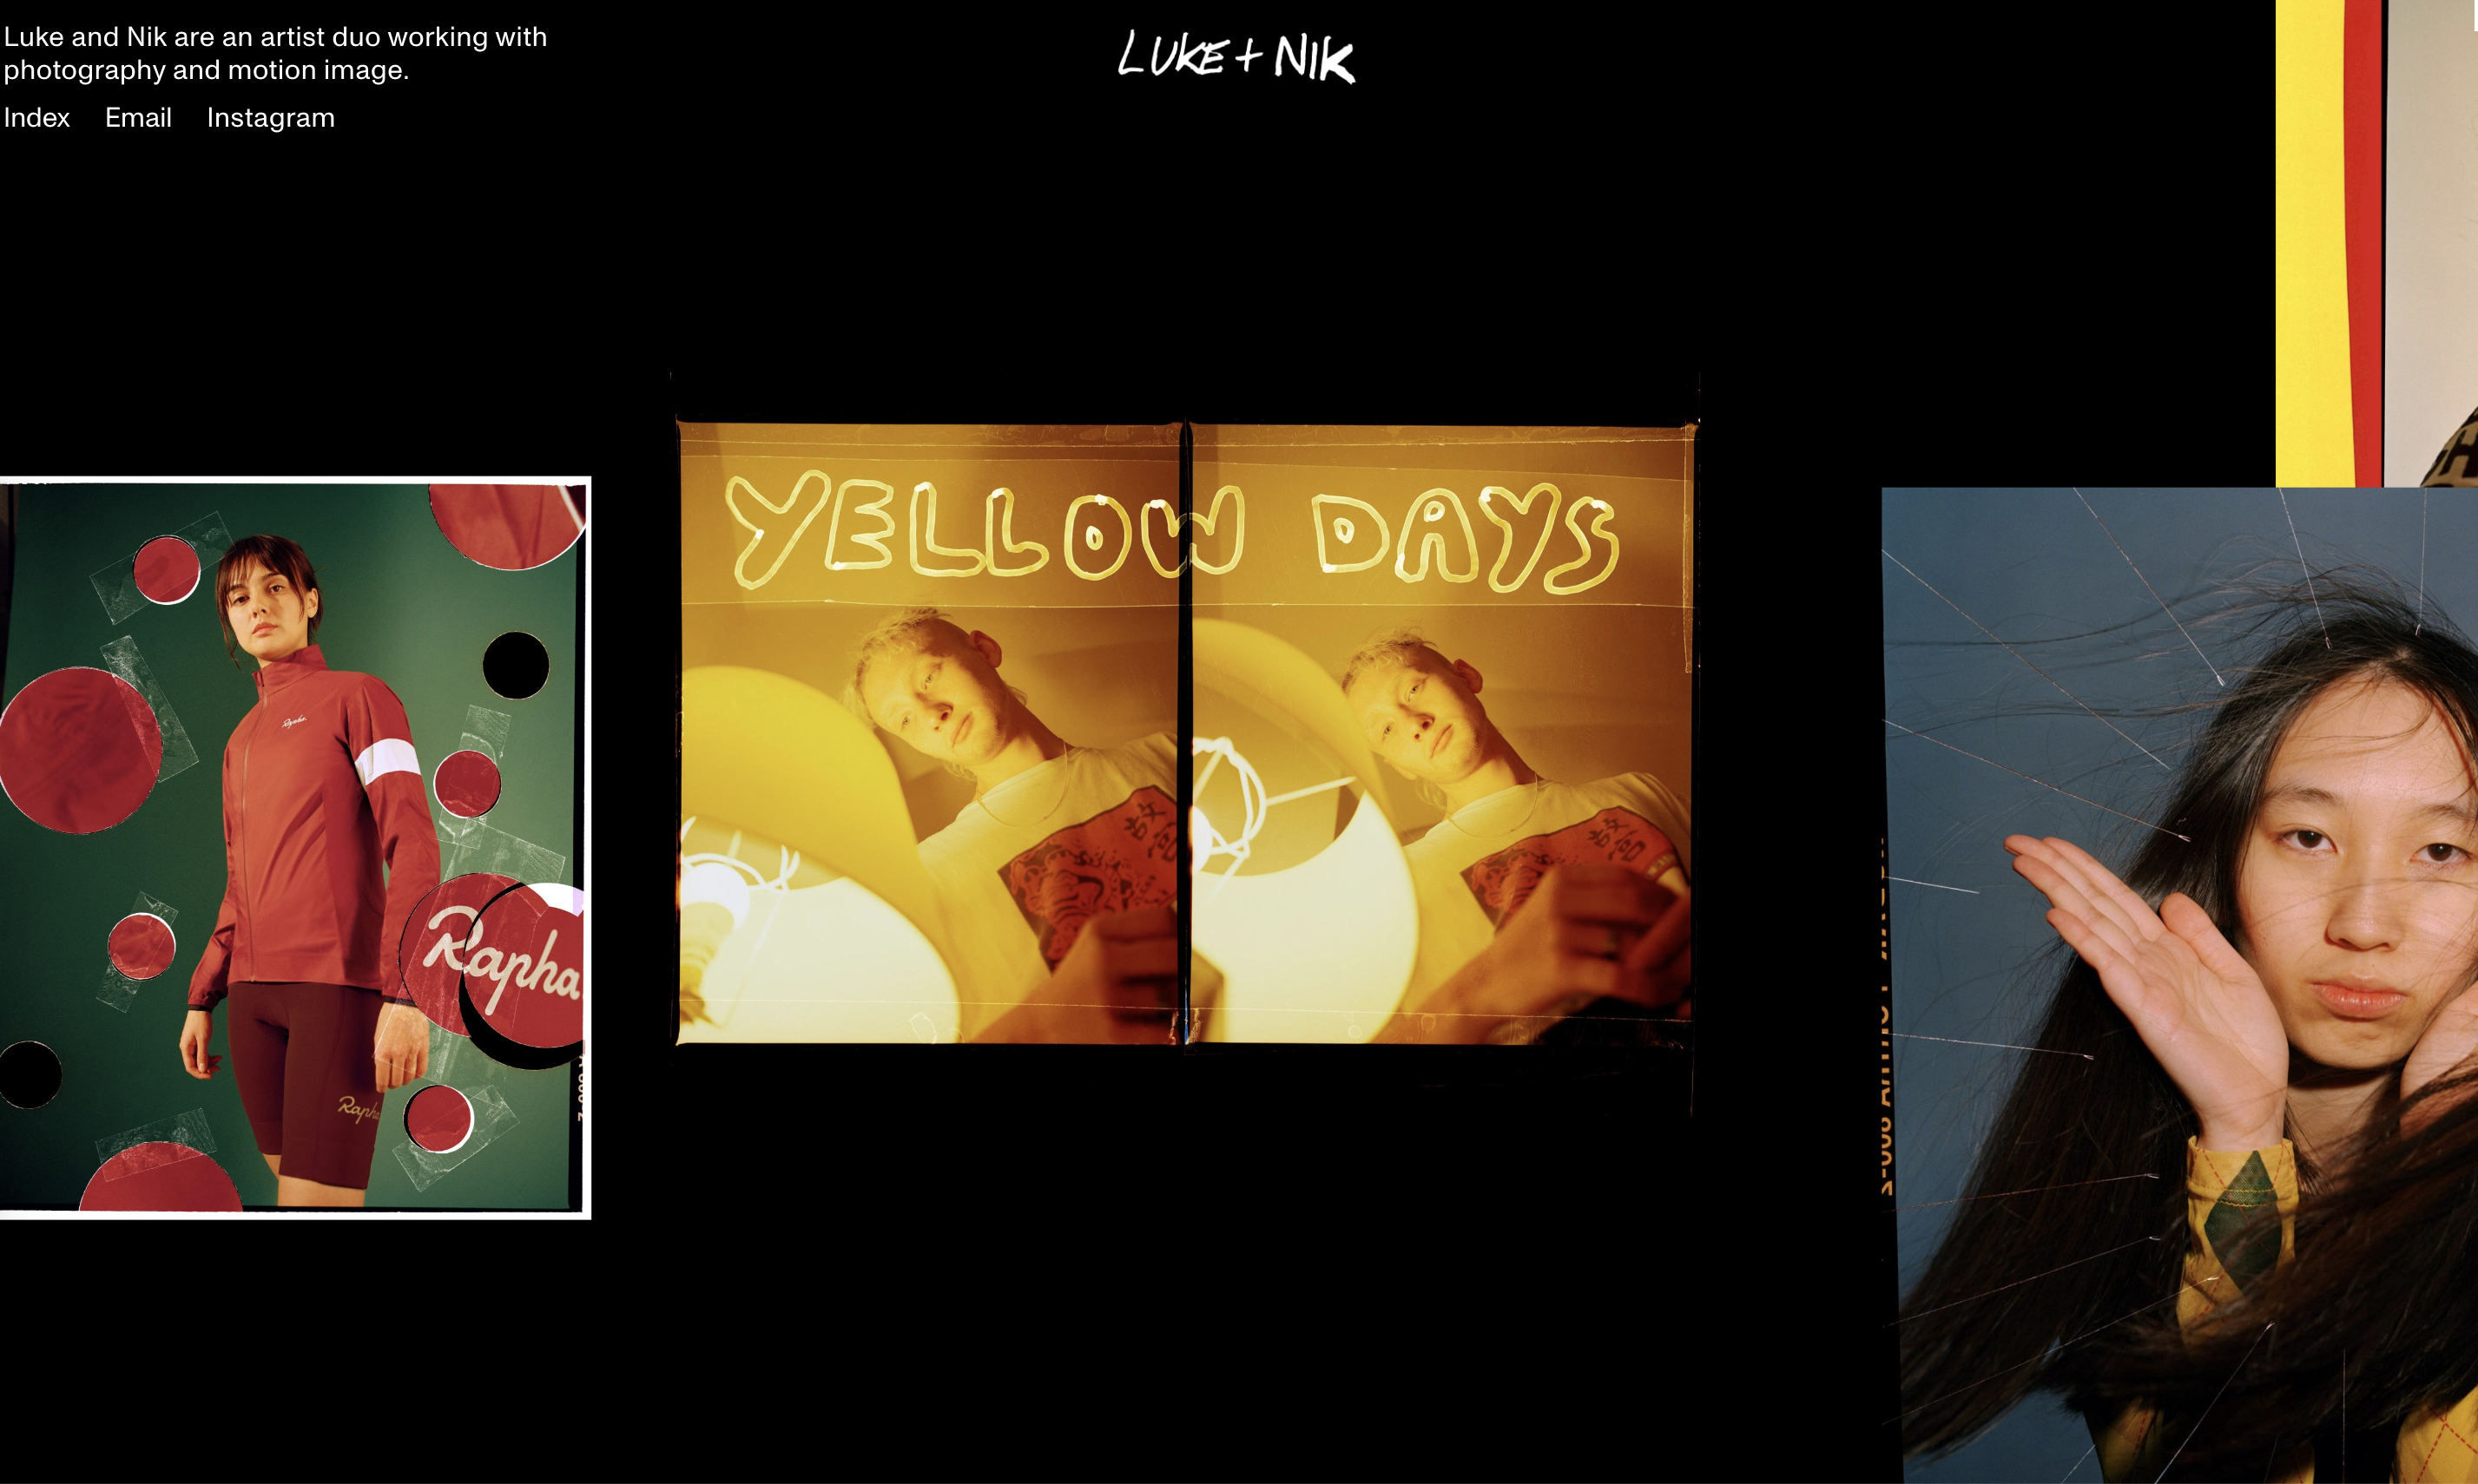Open the Rapha cycling jacket project image
2478x1484 pixels.
(x=295, y=848)
